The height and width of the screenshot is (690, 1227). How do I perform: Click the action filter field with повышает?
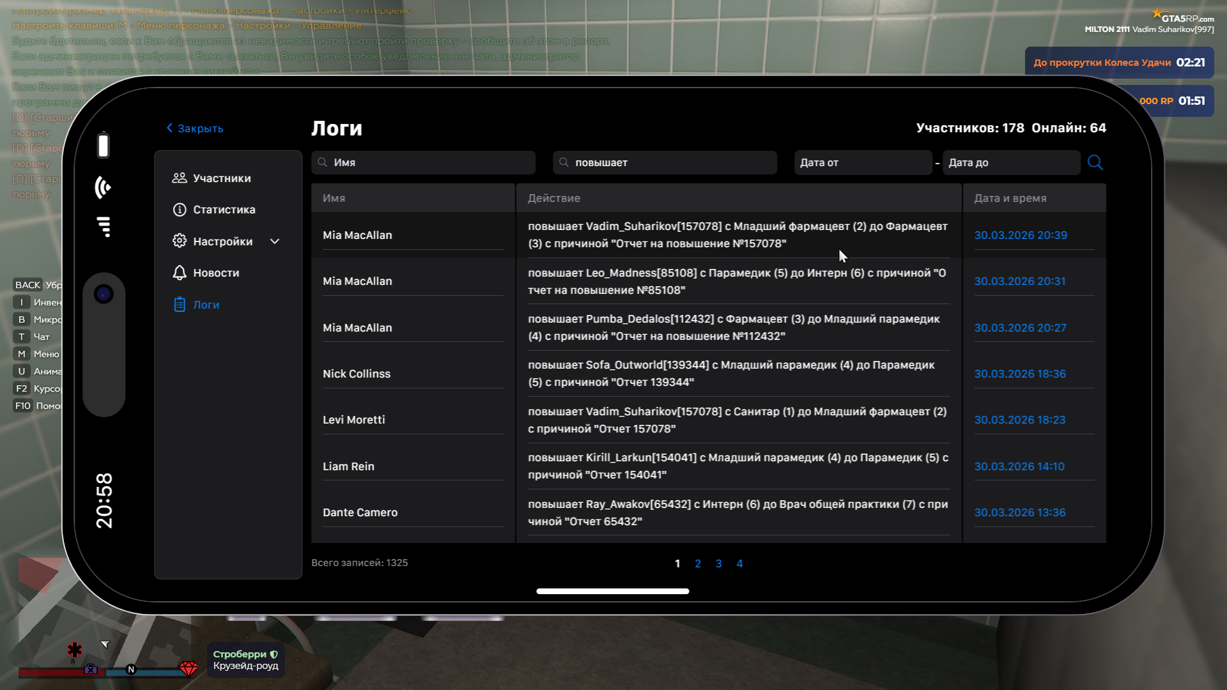pos(665,162)
